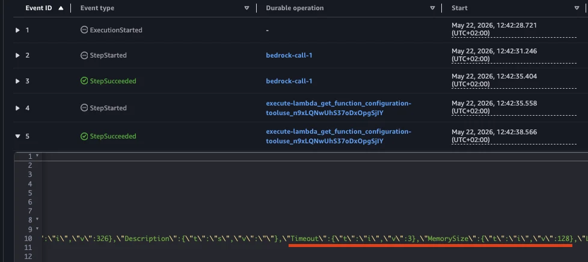Screen dimensions: 588x262
Task: Open Event type column filter arrow
Action: [x=247, y=8]
